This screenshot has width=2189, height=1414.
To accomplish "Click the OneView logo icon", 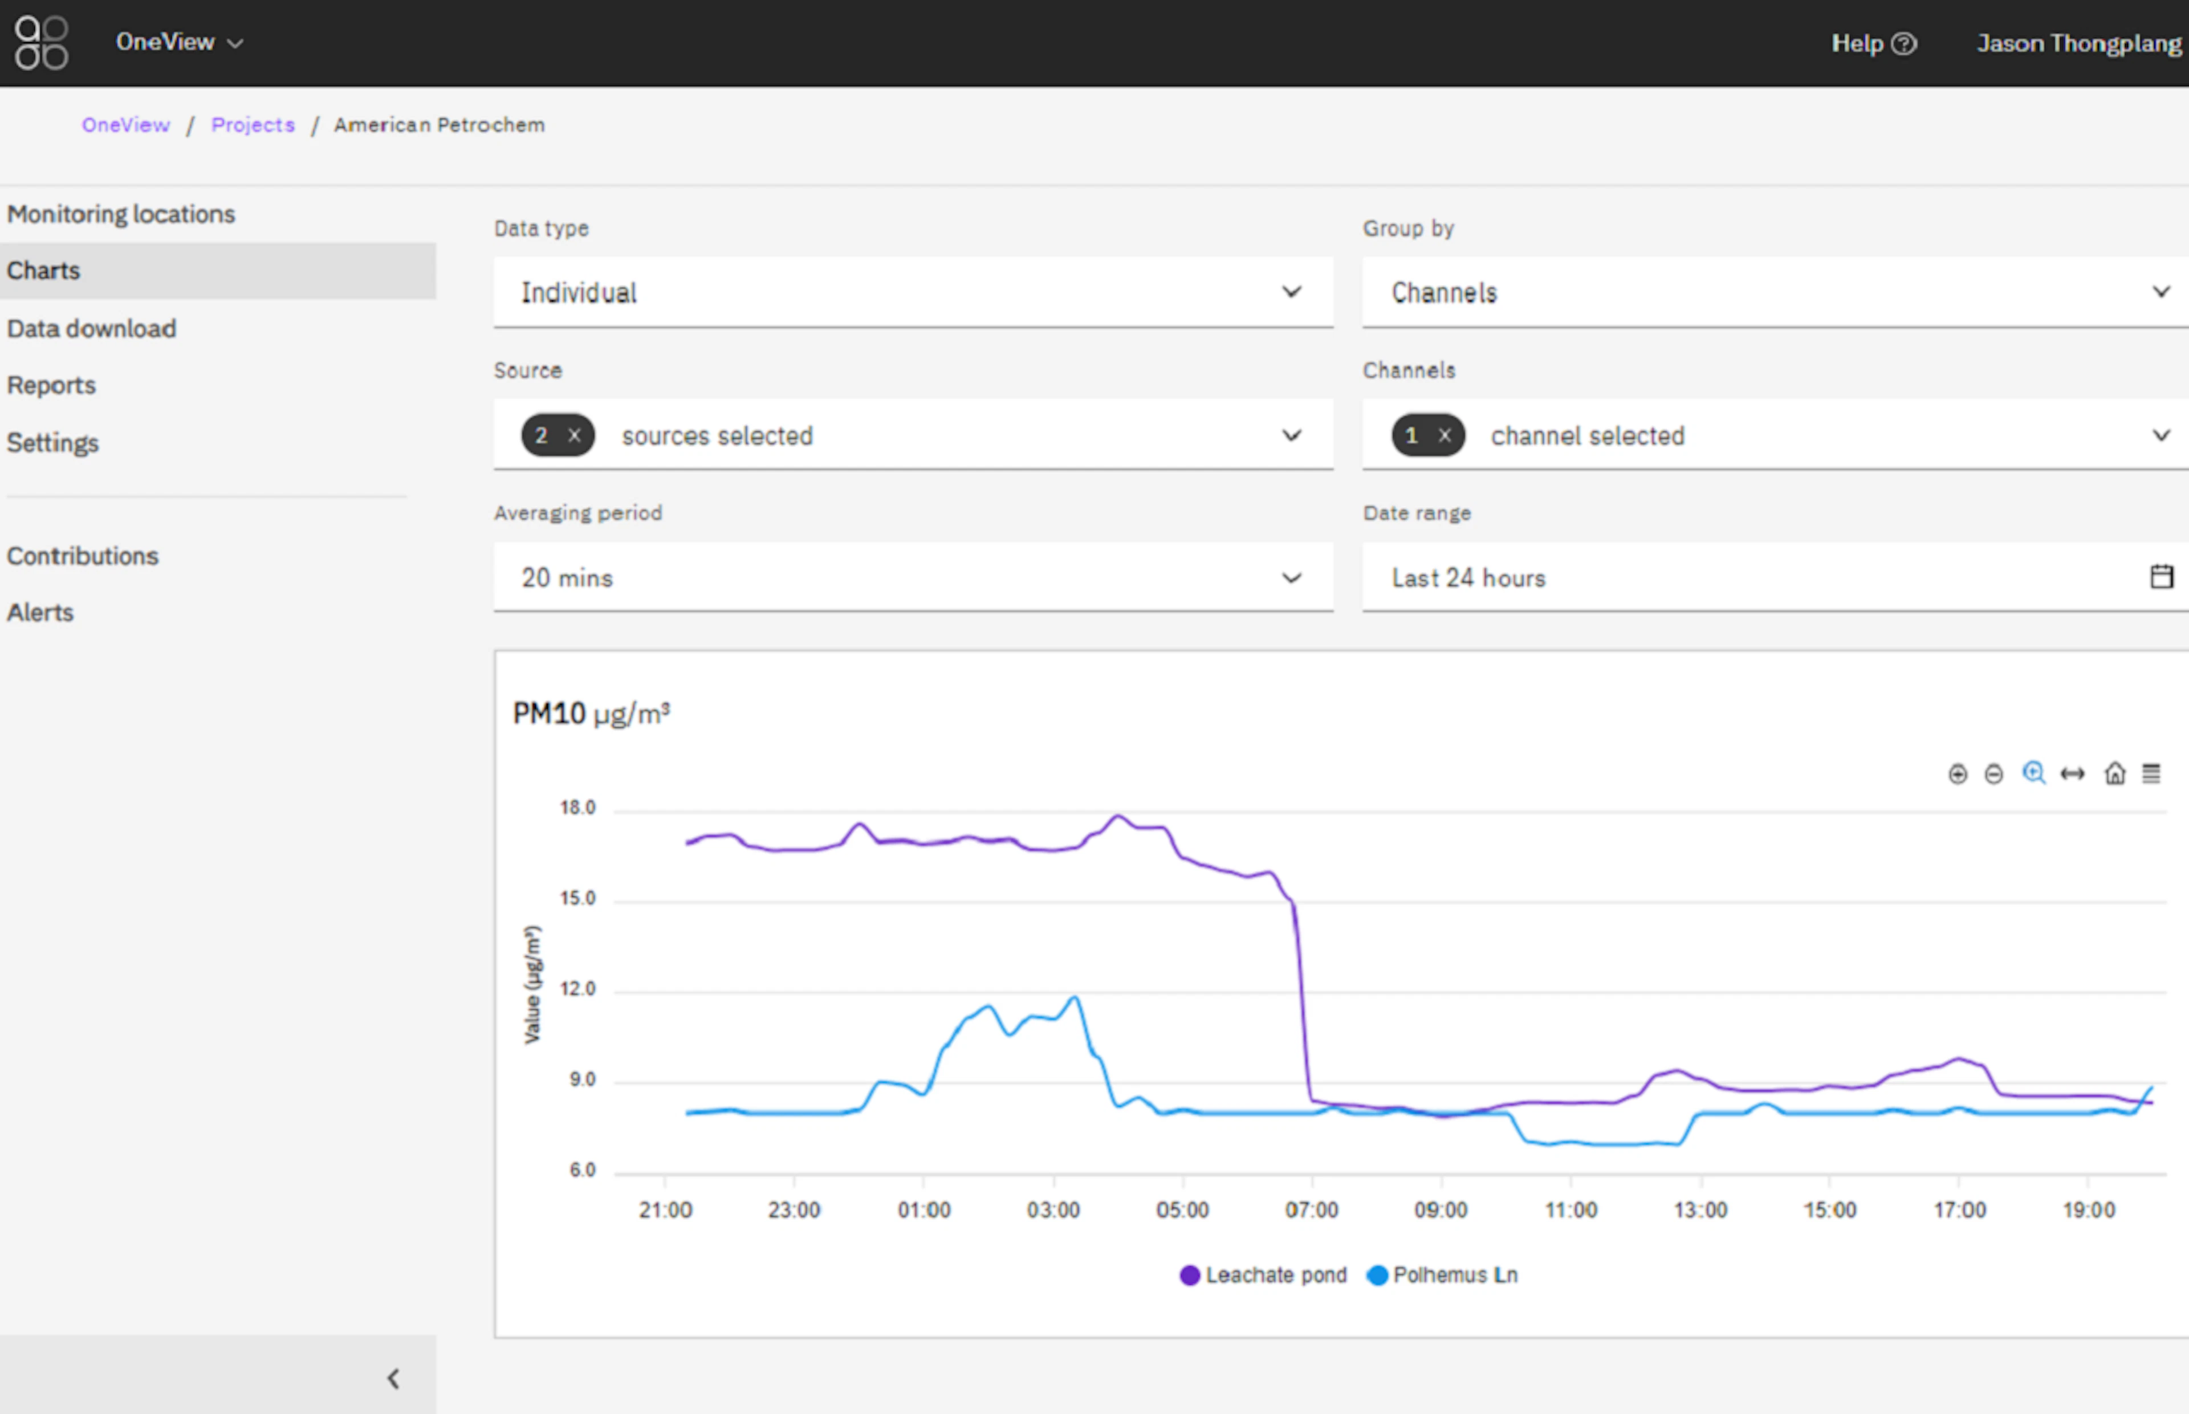I will coord(41,42).
